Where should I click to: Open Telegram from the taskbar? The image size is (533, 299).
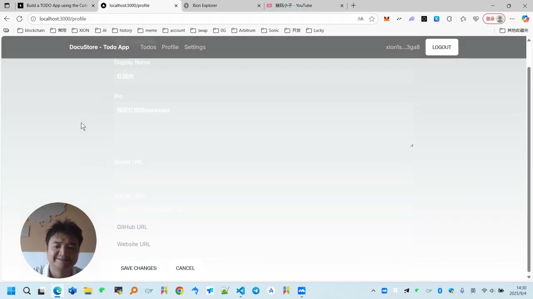tap(256, 291)
